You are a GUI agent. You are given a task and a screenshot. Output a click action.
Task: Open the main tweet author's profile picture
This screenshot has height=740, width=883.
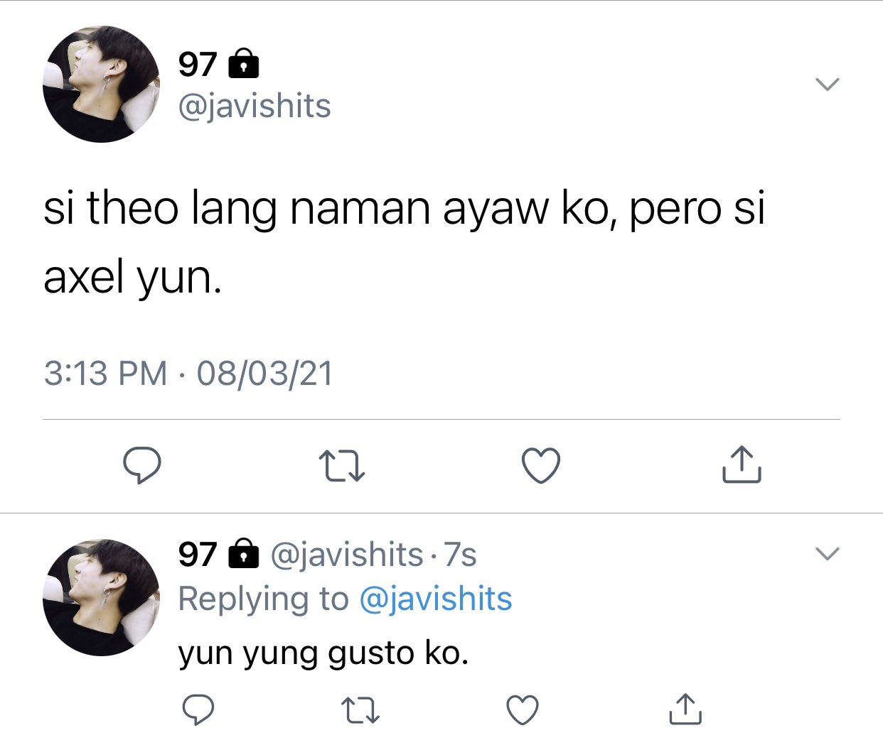101,84
